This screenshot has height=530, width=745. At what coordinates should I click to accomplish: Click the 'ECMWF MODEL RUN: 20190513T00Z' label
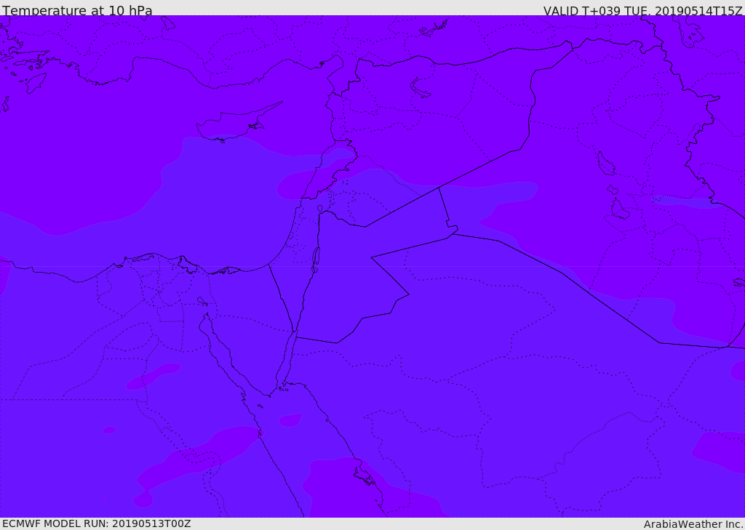(97, 523)
